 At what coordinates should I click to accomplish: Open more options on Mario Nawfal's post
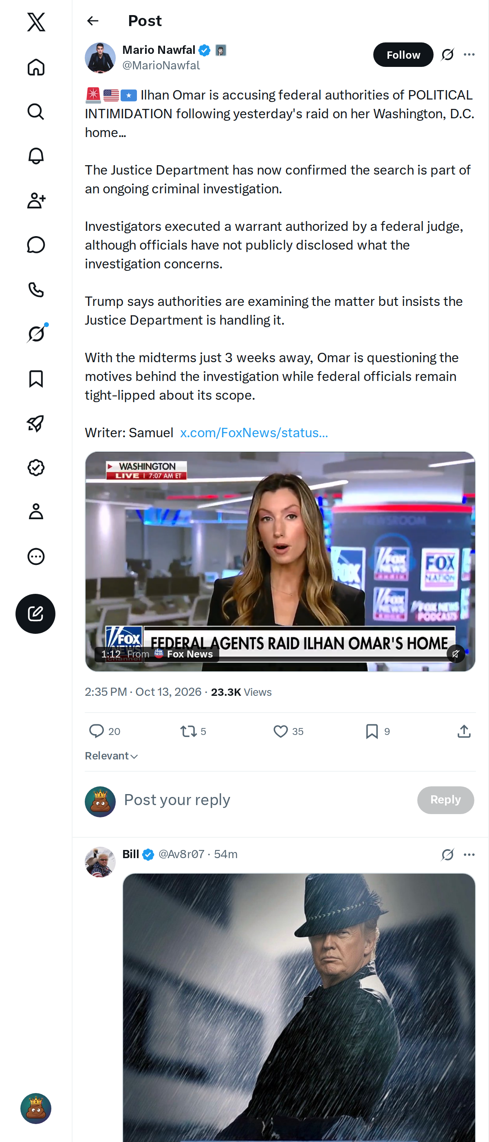[x=469, y=55]
